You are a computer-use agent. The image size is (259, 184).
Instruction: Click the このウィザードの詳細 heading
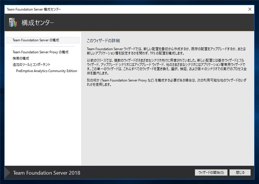coord(103,41)
